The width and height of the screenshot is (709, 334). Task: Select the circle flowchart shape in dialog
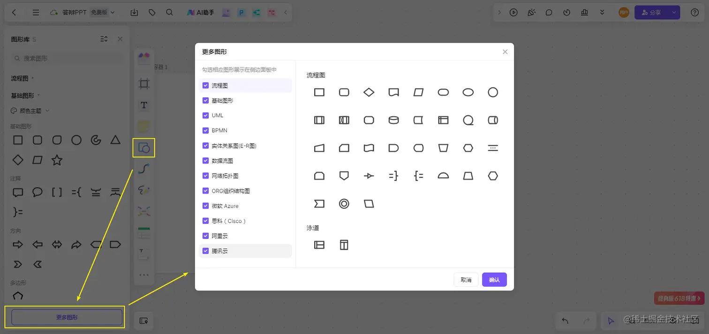click(493, 92)
